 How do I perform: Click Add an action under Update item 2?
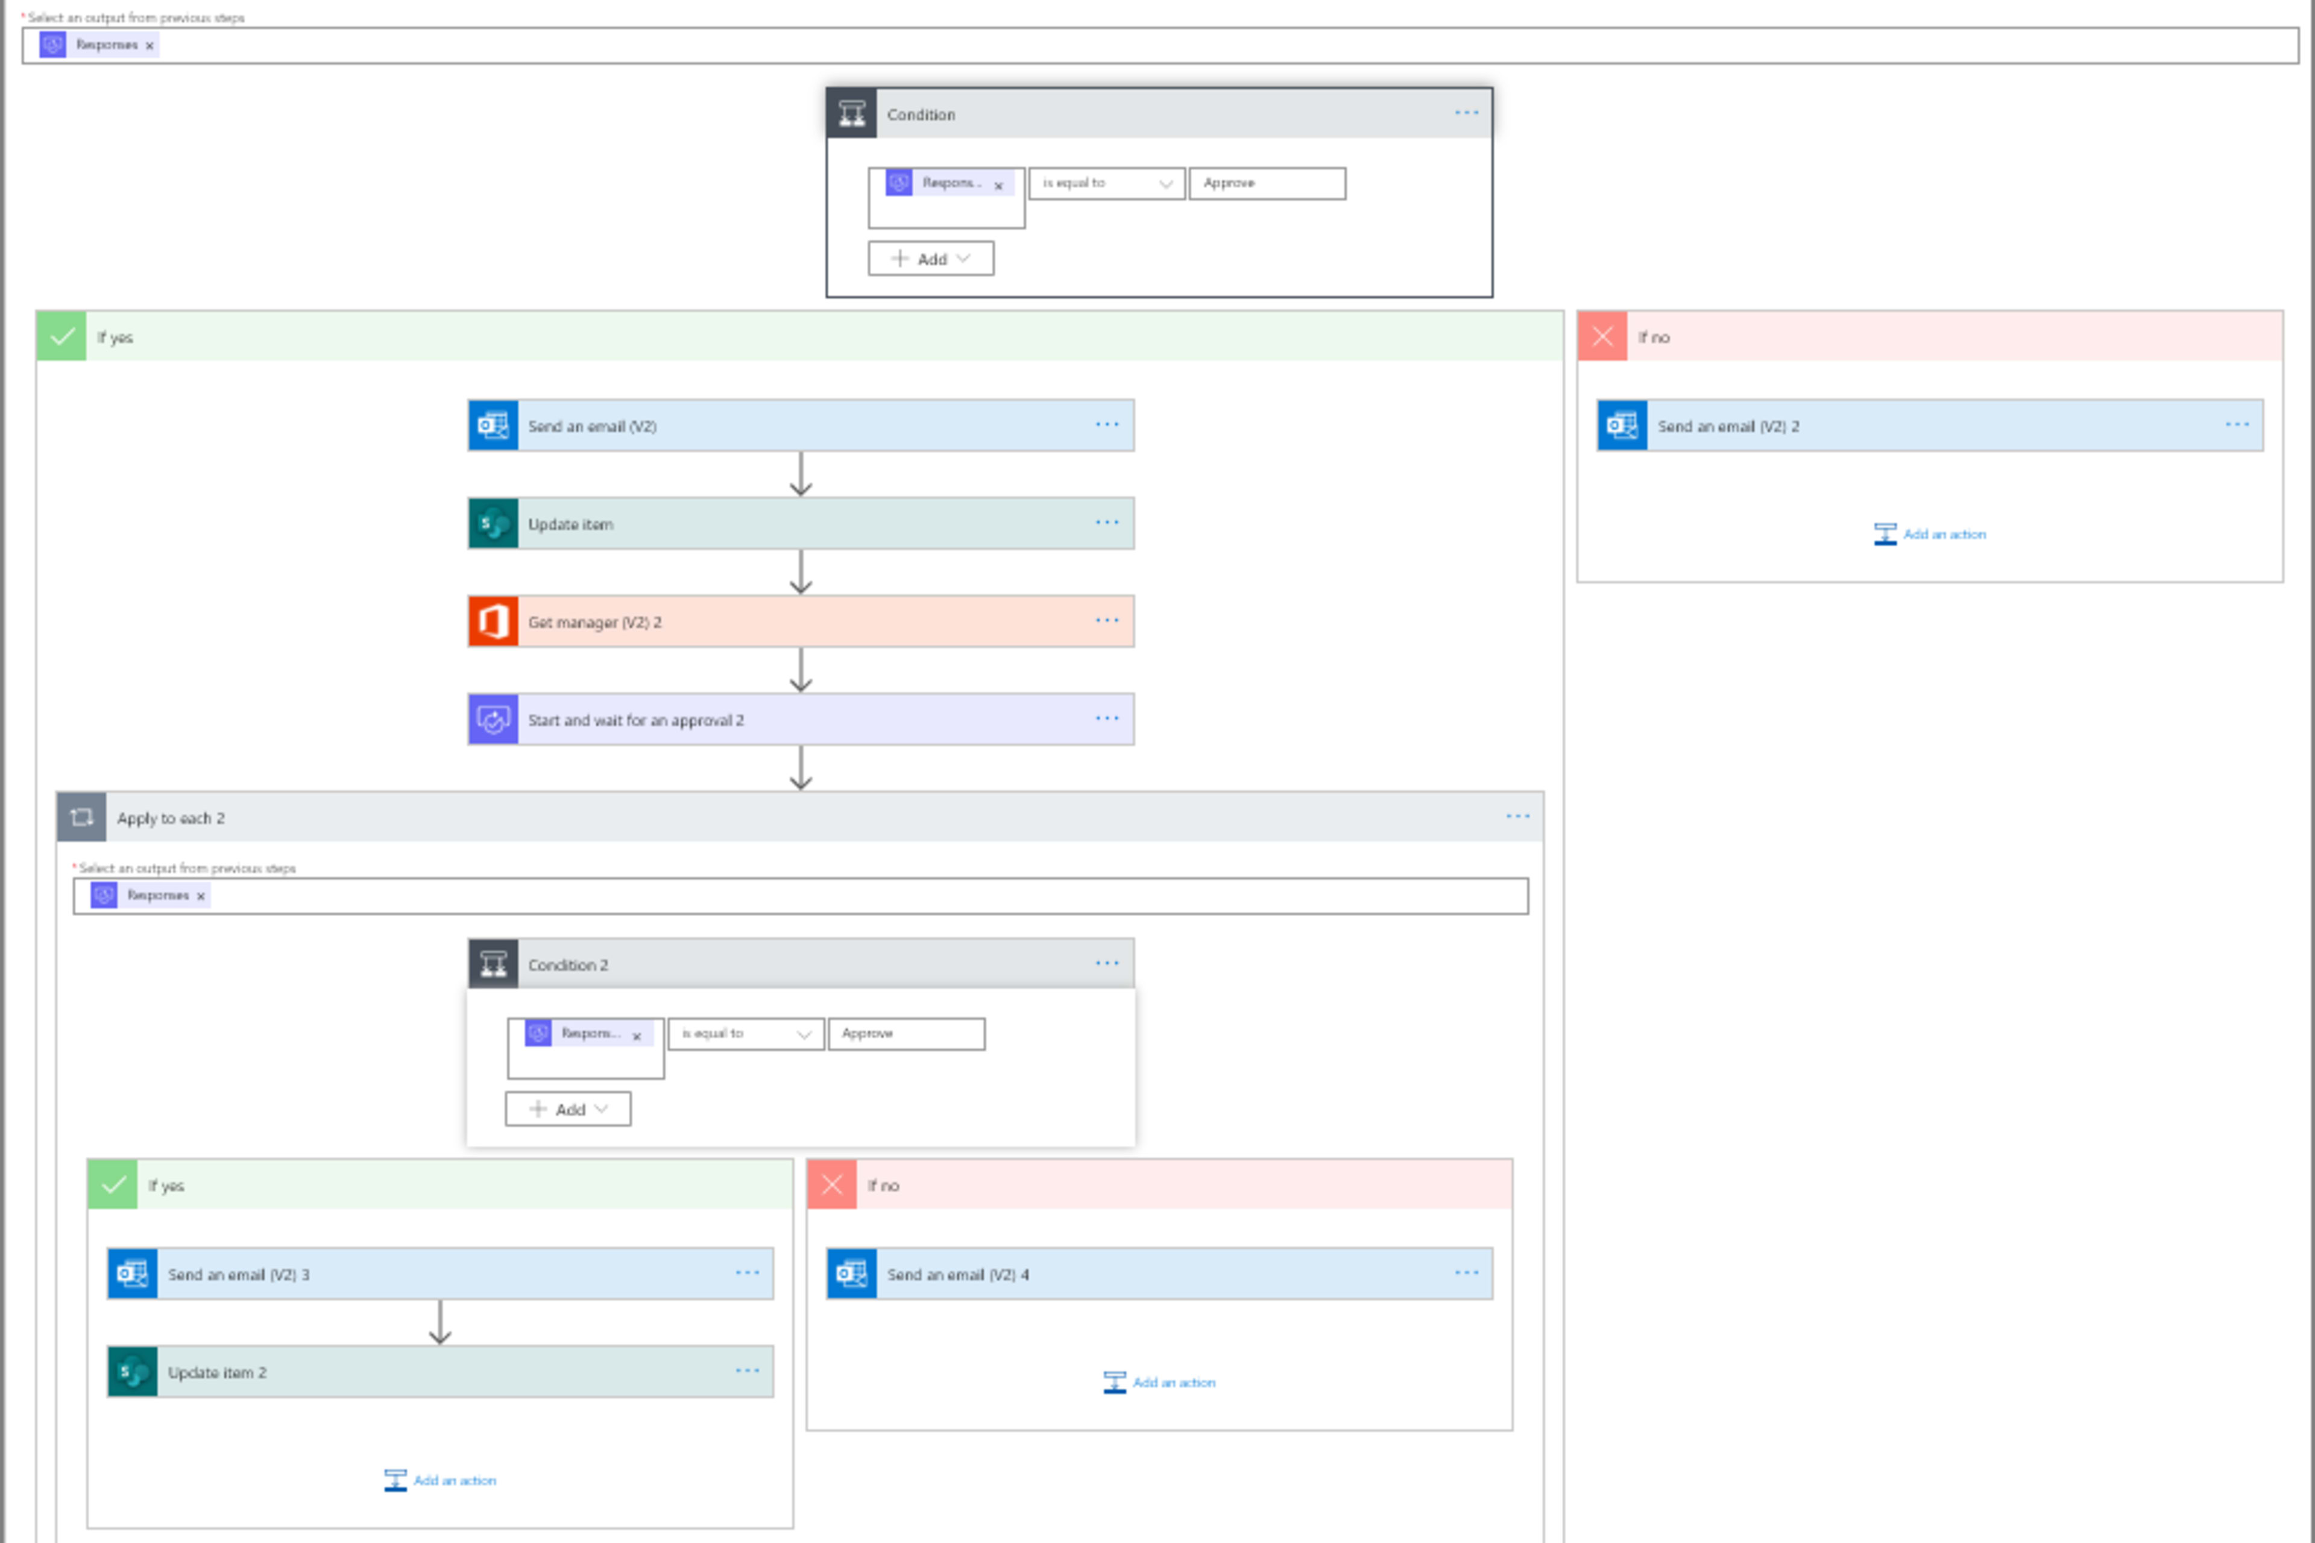click(x=440, y=1480)
